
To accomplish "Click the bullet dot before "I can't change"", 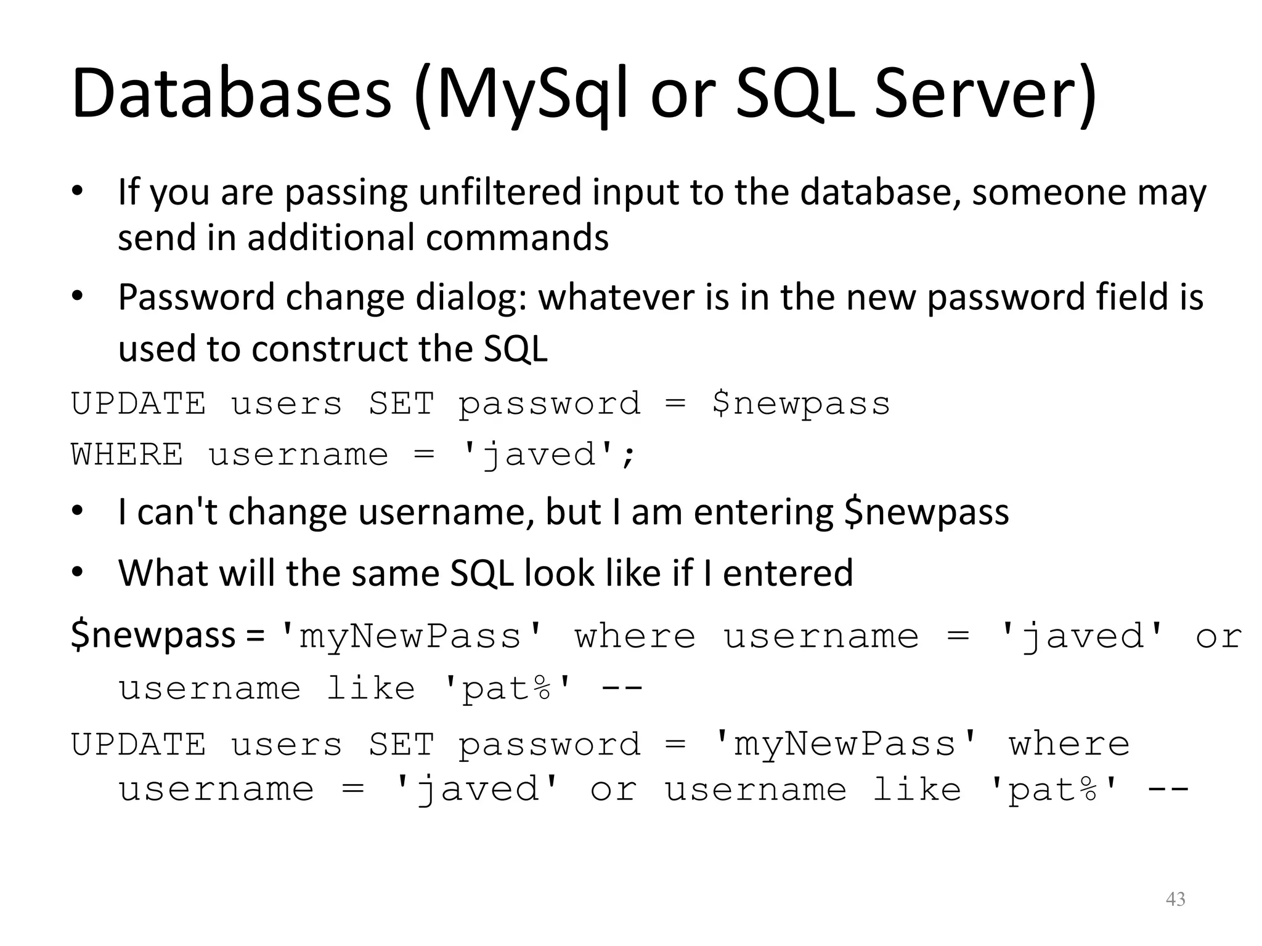I will 76,512.
